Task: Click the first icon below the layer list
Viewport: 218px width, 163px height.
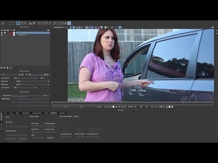Action: point(1,67)
